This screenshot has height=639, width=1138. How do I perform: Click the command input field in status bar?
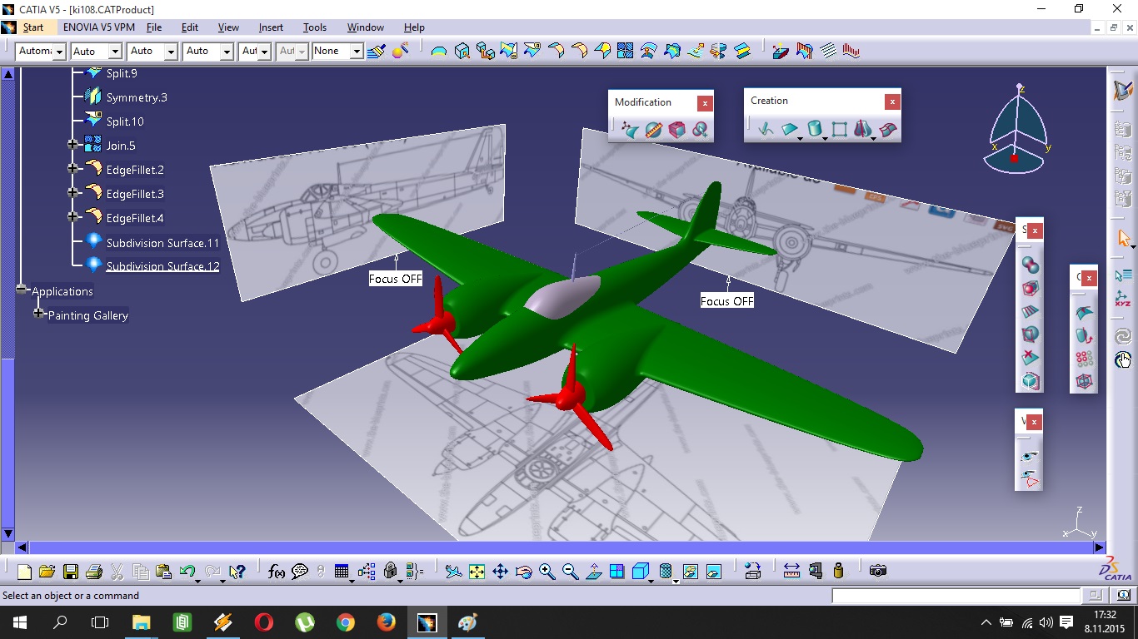coord(956,596)
